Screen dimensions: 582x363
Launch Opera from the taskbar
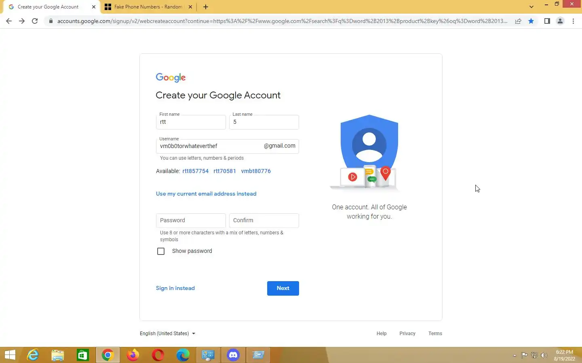pyautogui.click(x=158, y=355)
